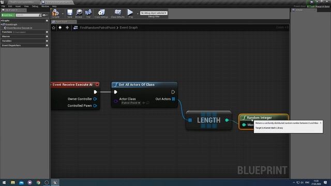
Task: Switch to the Event Graph tab
Action: click(64, 22)
